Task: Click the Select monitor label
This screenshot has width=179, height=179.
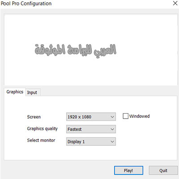Action: point(41,140)
